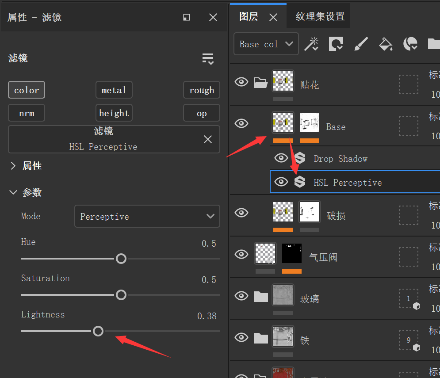Open the Base col channel dropdown
This screenshot has width=440, height=378.
pyautogui.click(x=266, y=44)
